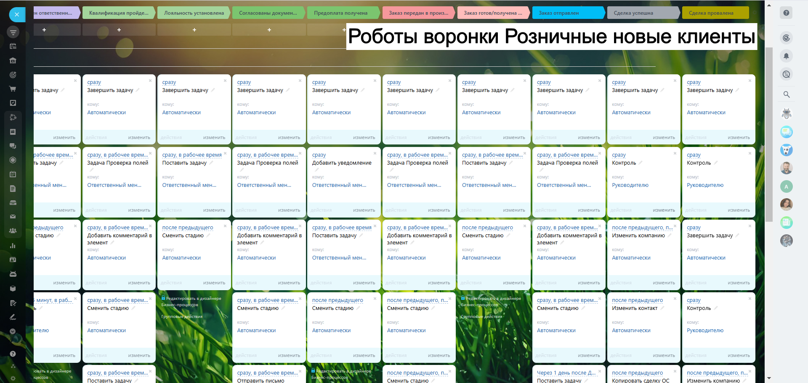The height and width of the screenshot is (383, 808).
Task: Select the Лояльность установлена stage tab
Action: tap(194, 13)
